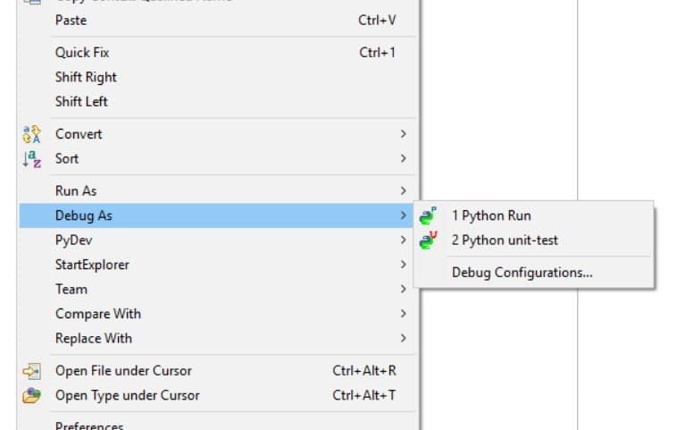This screenshot has height=430, width=685.
Task: Click the Convert menu icon
Action: pos(31,134)
